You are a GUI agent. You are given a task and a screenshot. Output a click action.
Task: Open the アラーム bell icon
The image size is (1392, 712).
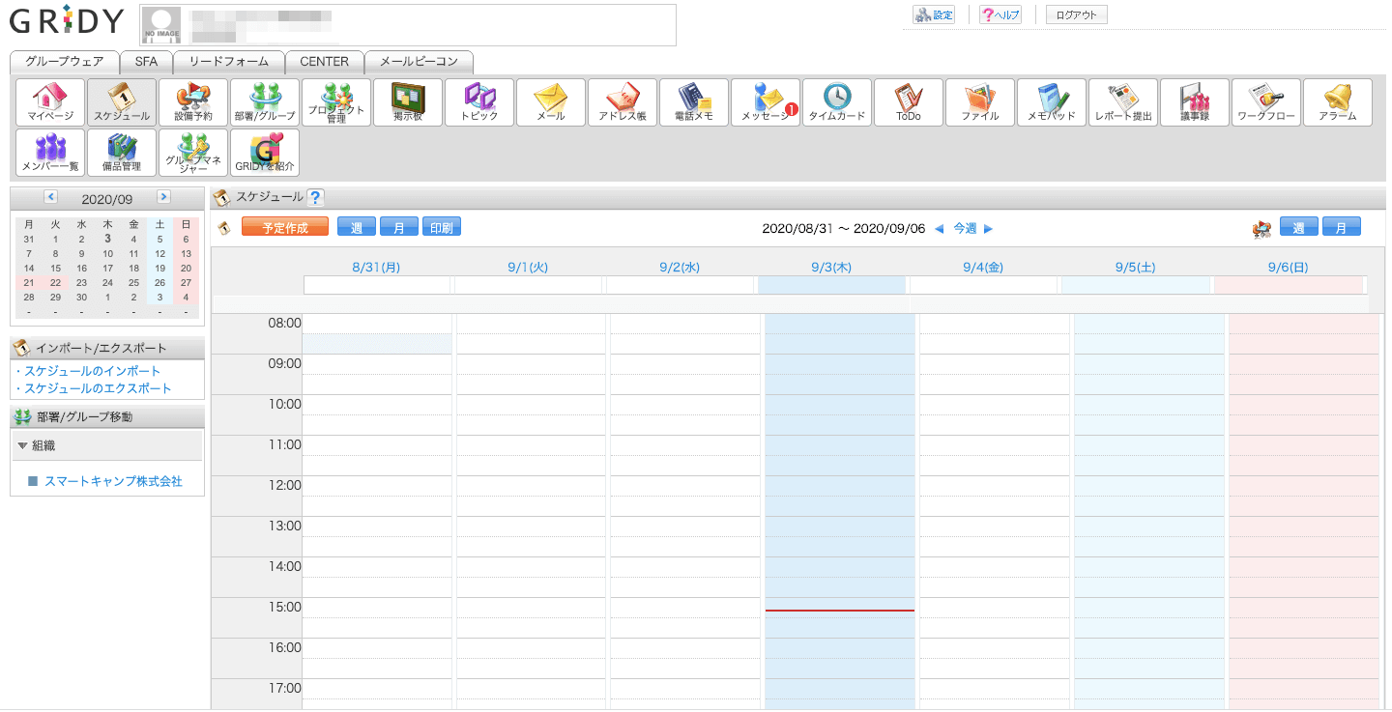pos(1338,102)
